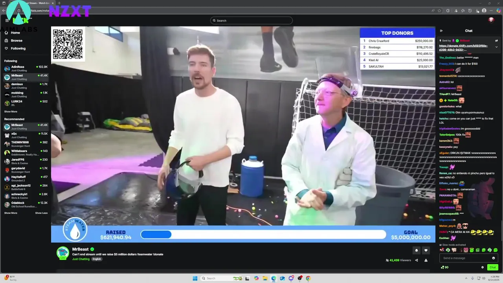Open volume control in system tray
The width and height of the screenshot is (503, 283).
coord(483,278)
